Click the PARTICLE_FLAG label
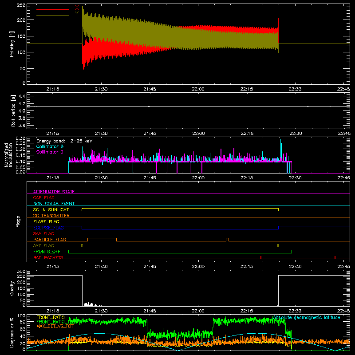 (x=50, y=239)
